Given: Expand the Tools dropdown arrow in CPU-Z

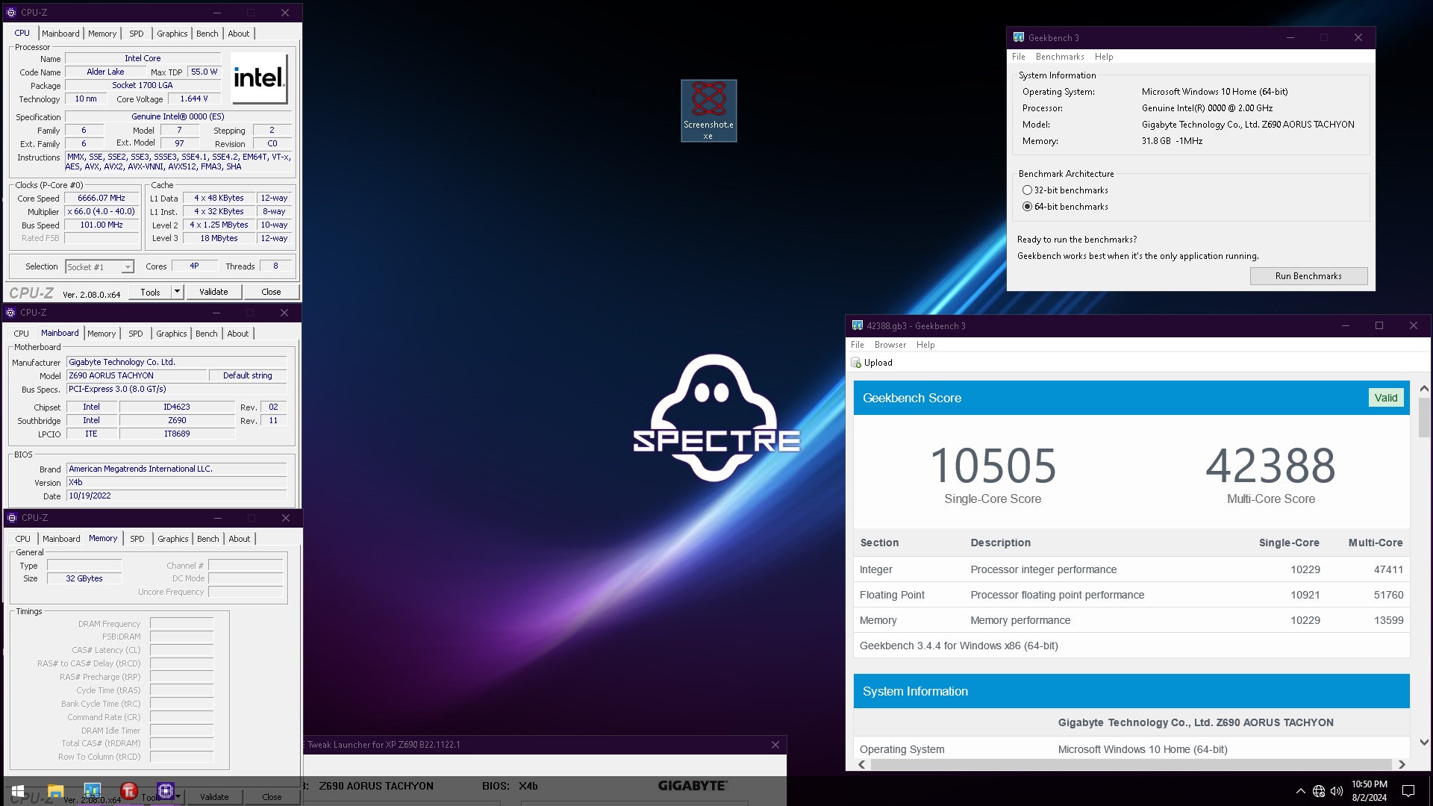Looking at the screenshot, I should (177, 292).
